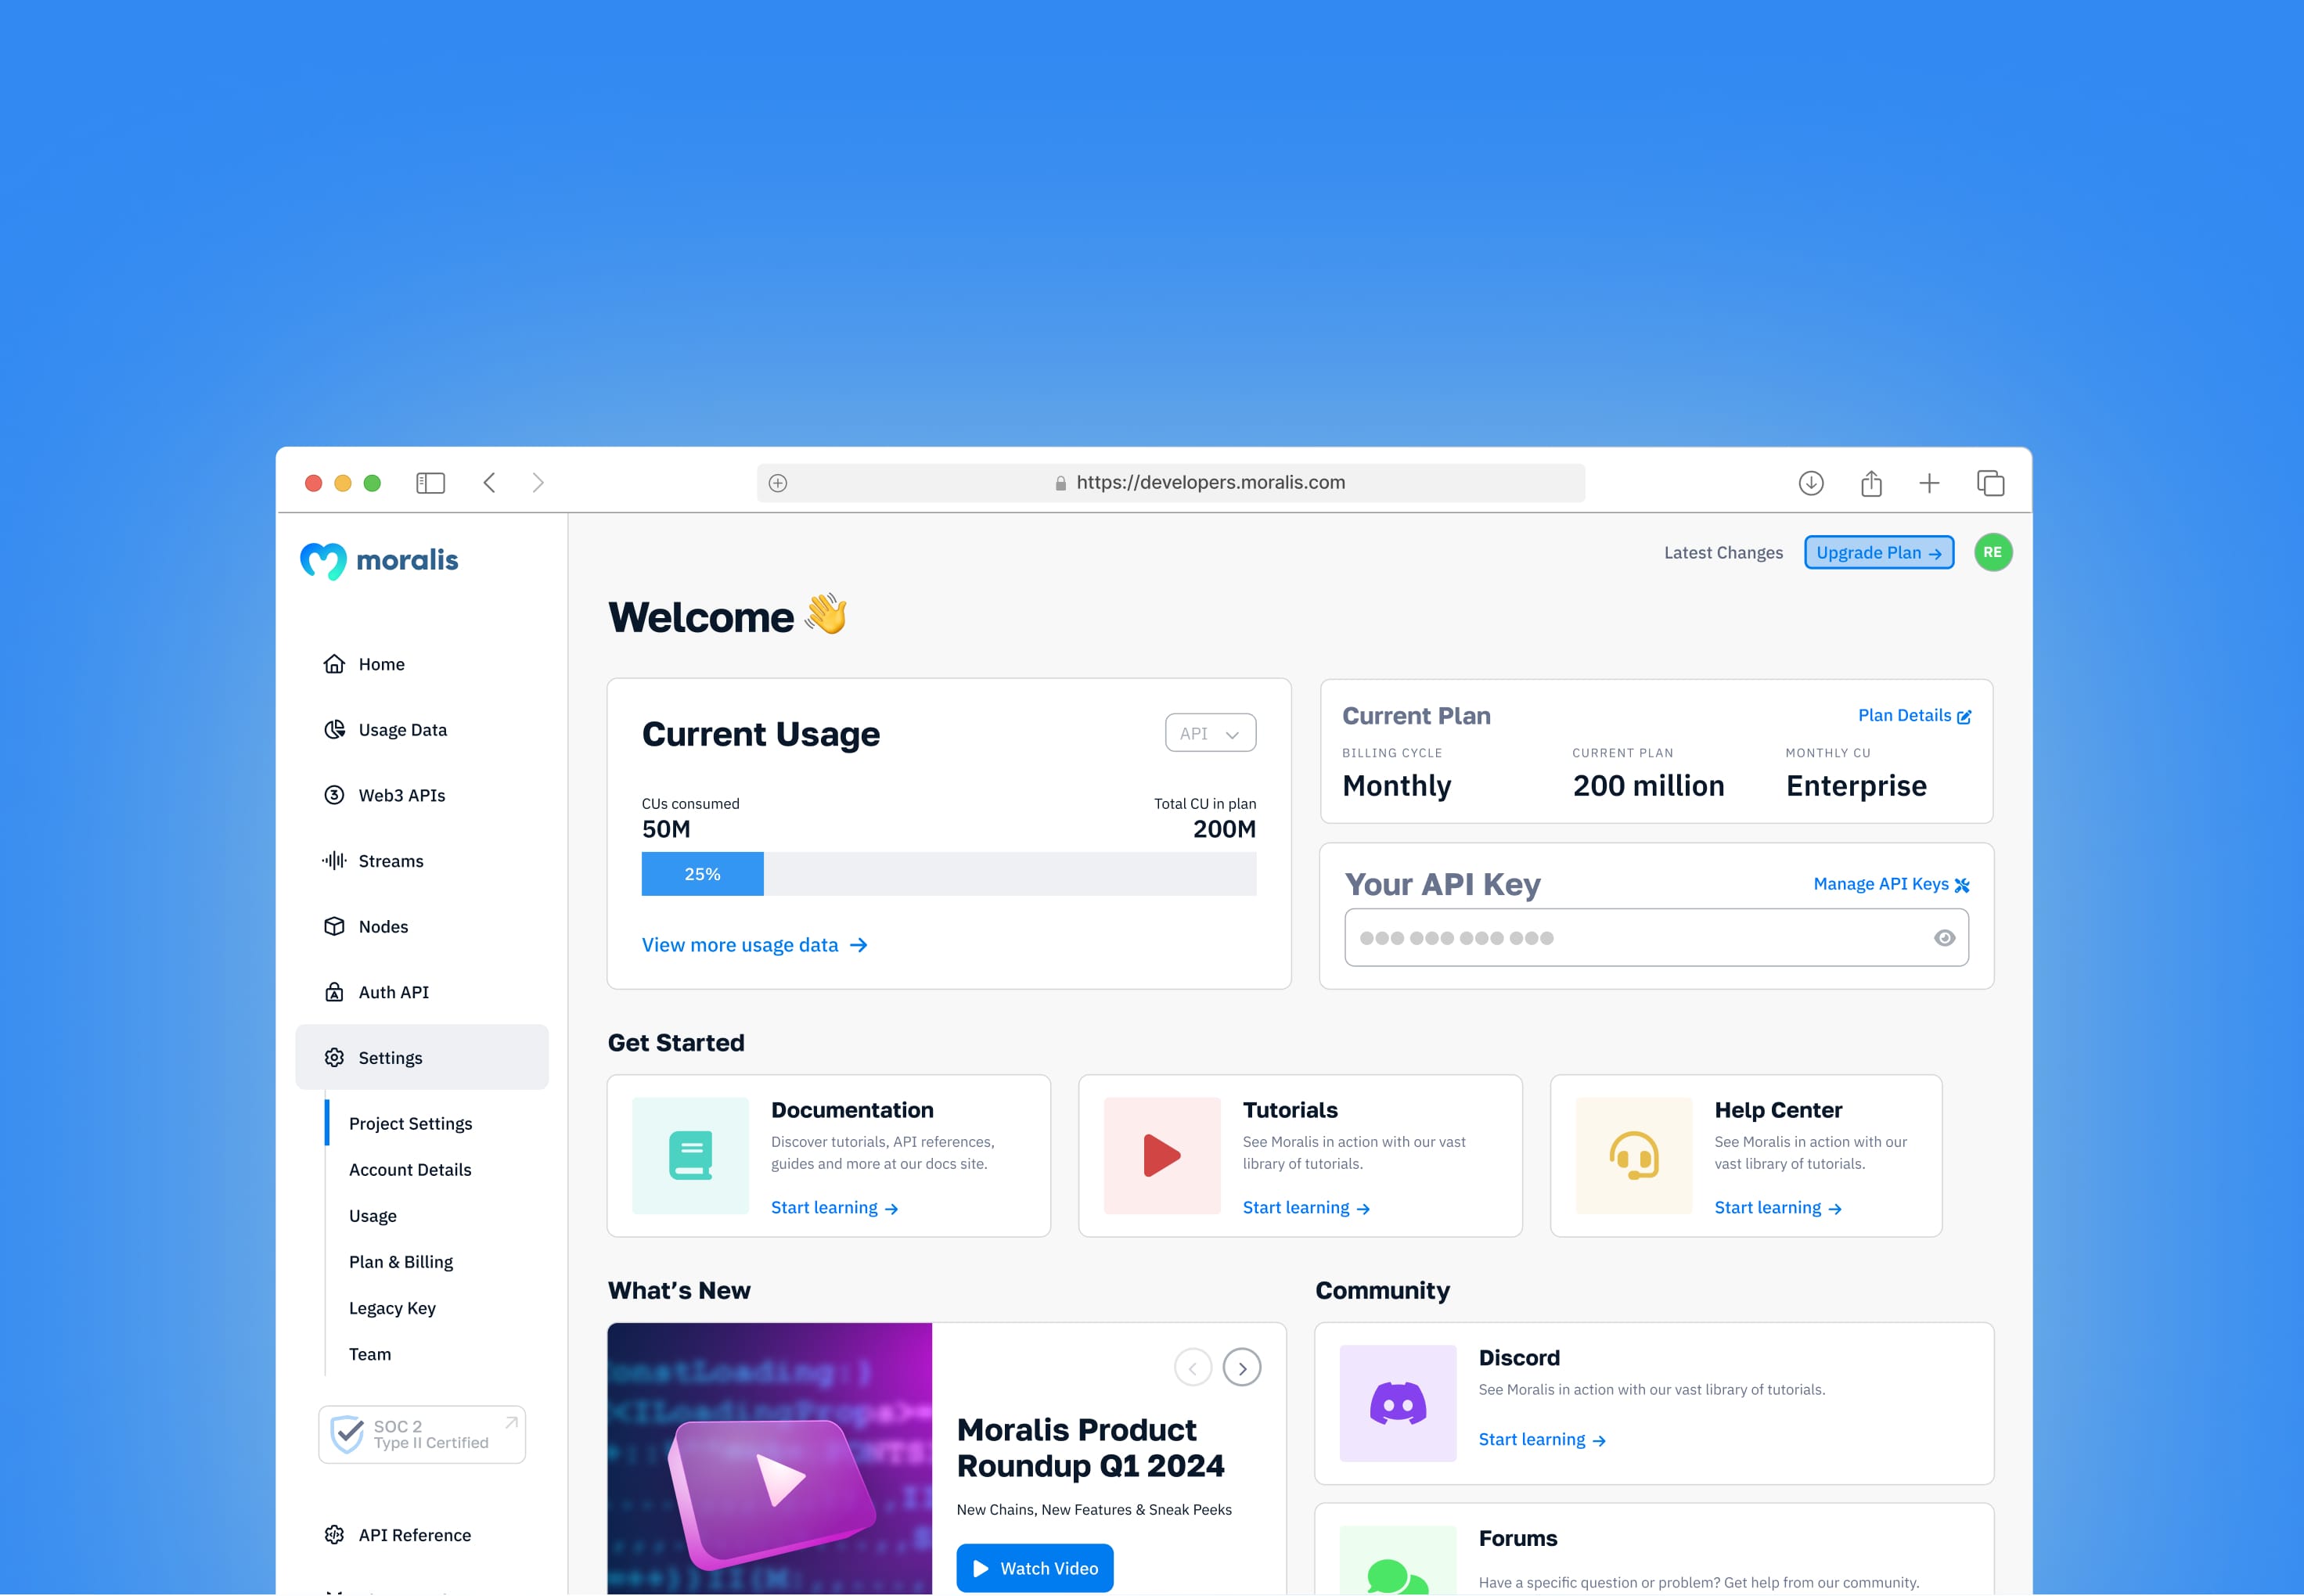
Task: Switch to Plan & Billing settings
Action: [400, 1261]
